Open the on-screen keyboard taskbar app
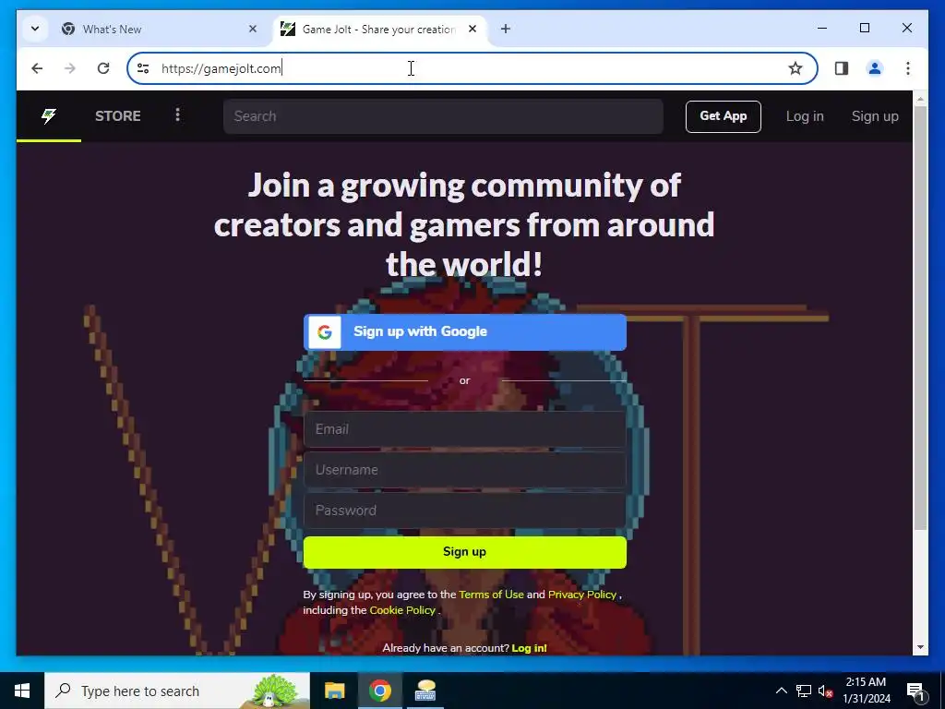The image size is (945, 709). (x=425, y=691)
